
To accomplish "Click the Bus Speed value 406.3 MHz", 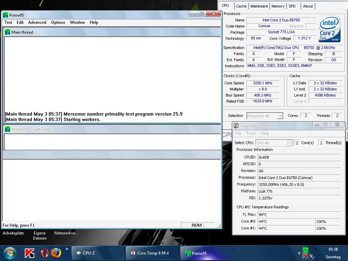I will pos(263,95).
